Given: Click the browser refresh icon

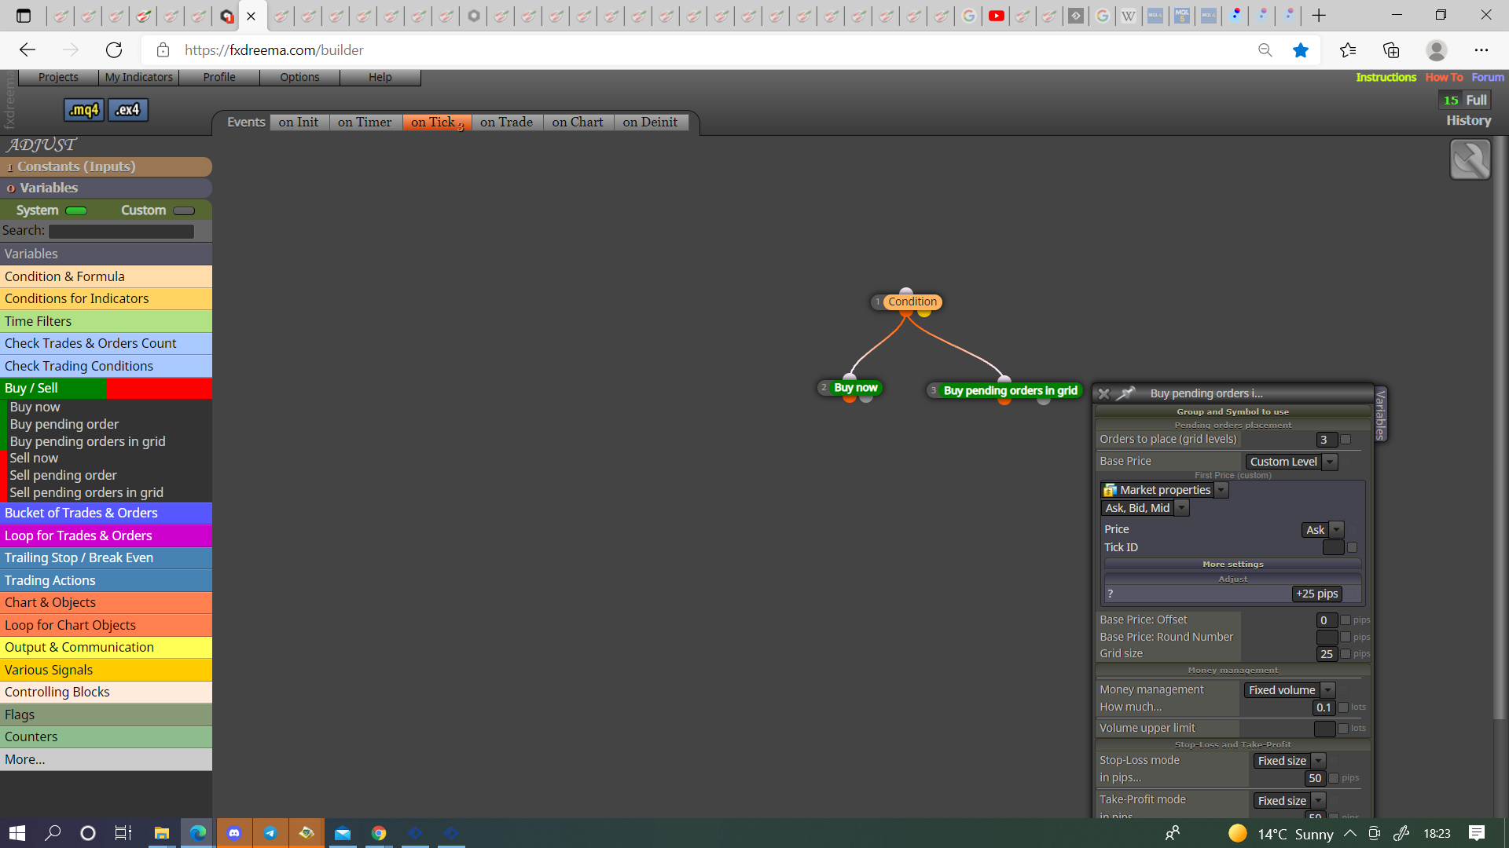Looking at the screenshot, I should [x=114, y=50].
